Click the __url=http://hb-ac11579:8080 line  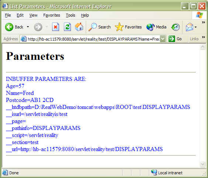(x=84, y=149)
